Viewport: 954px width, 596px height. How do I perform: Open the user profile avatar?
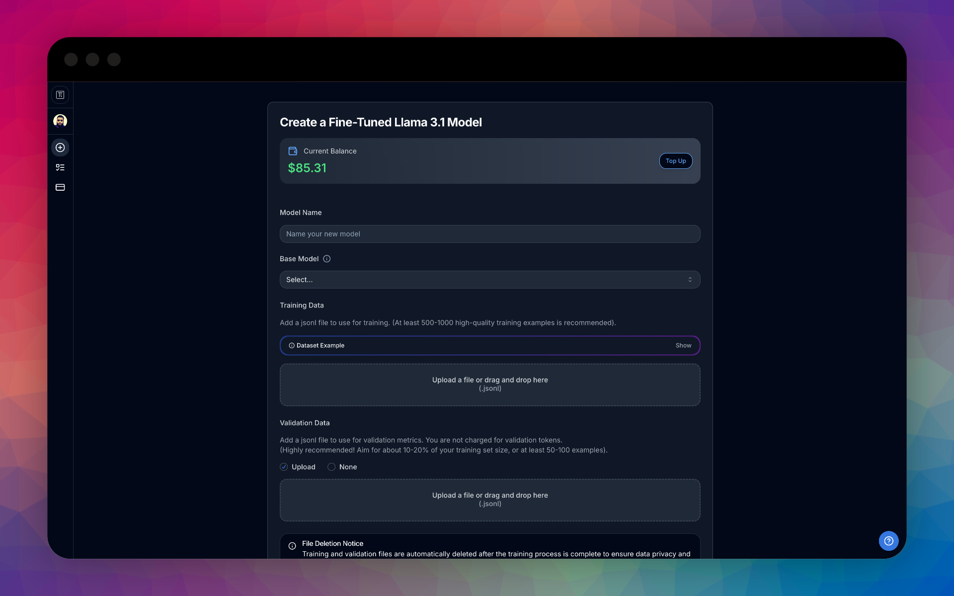click(60, 121)
